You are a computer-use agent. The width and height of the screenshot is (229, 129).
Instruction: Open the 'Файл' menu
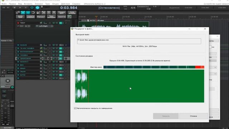click(x=4, y=4)
